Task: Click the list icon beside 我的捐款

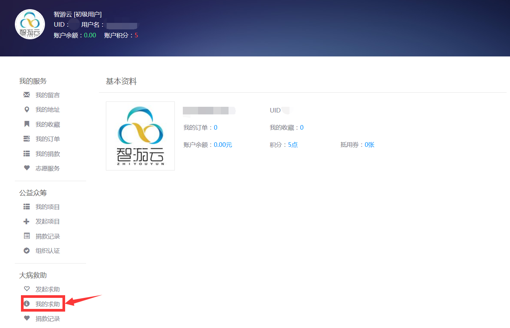Action: tap(27, 154)
